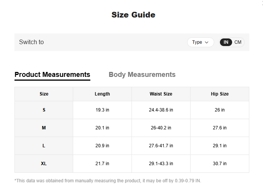Click the chevron arrow beside Type

[x=207, y=42]
